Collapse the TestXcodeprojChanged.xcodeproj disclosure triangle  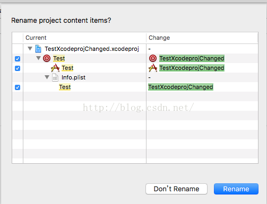pyautogui.click(x=30, y=49)
